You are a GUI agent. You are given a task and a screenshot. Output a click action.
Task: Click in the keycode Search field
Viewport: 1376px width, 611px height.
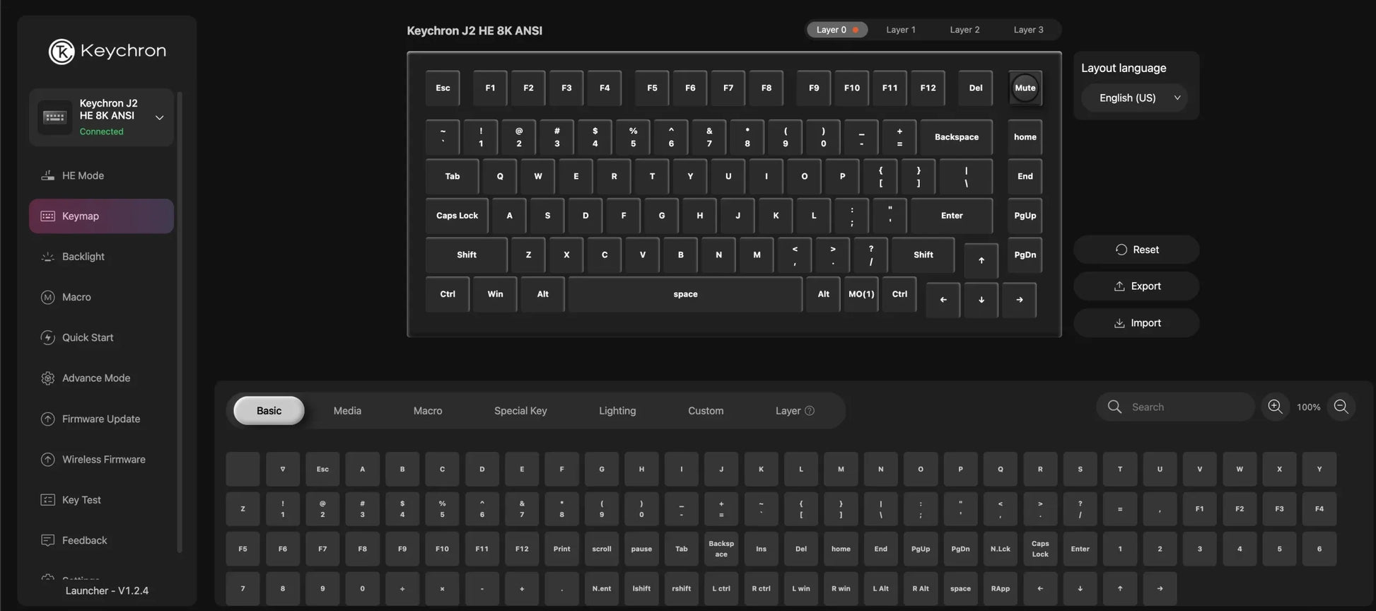(1176, 407)
